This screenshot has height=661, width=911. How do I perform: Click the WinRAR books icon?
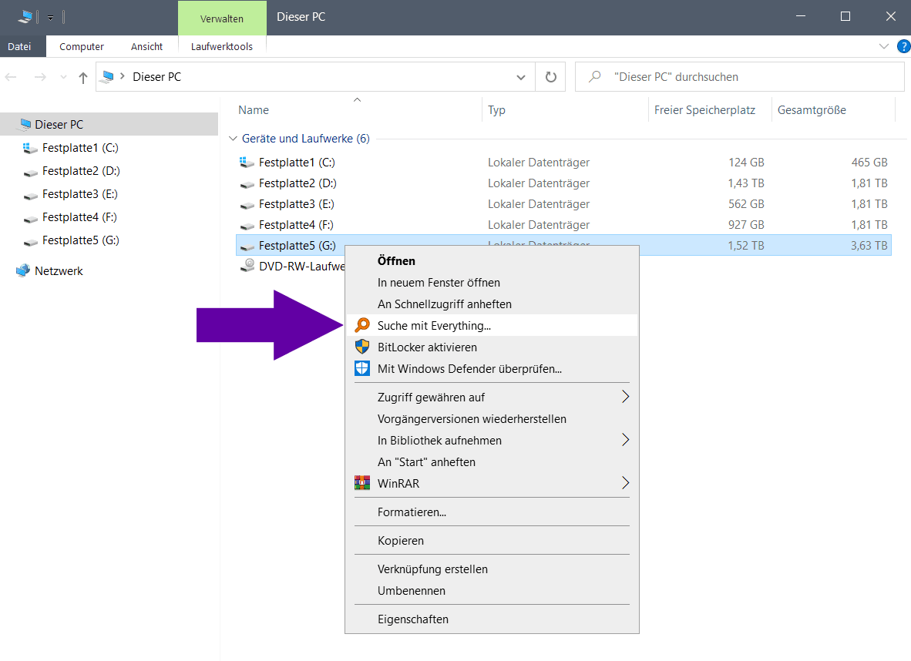(x=361, y=484)
